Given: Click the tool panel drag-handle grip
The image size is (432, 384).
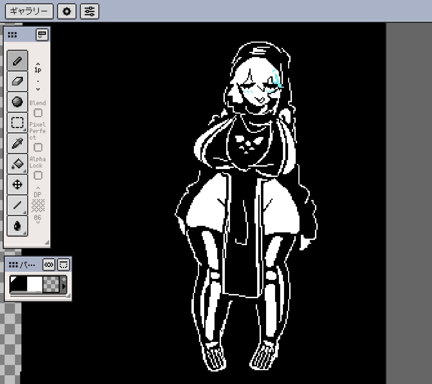Looking at the screenshot, I should click(12, 35).
